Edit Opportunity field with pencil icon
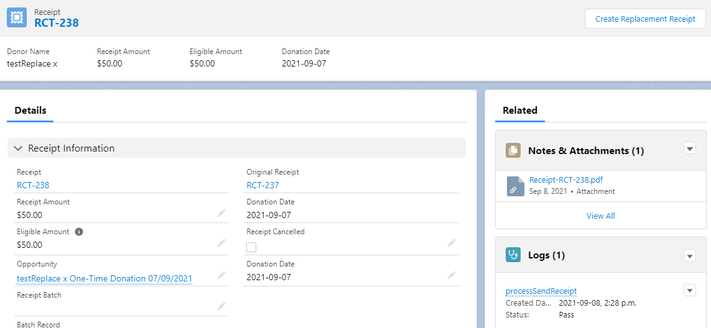This screenshot has height=328, width=711. (221, 275)
